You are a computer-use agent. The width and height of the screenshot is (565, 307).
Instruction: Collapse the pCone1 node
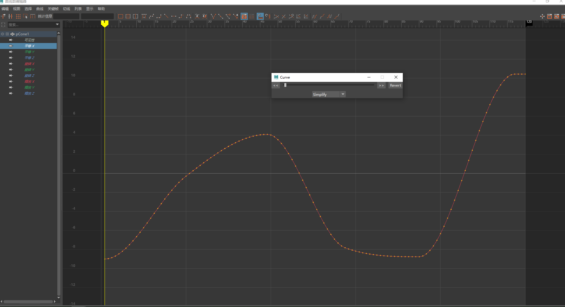pos(3,34)
